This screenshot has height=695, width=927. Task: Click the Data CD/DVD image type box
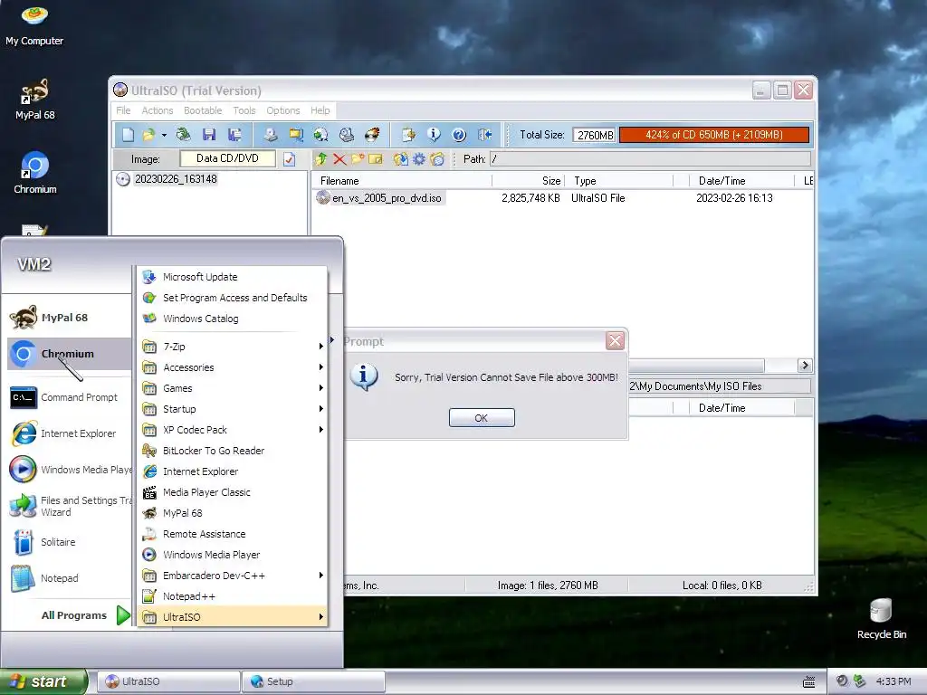(x=227, y=158)
